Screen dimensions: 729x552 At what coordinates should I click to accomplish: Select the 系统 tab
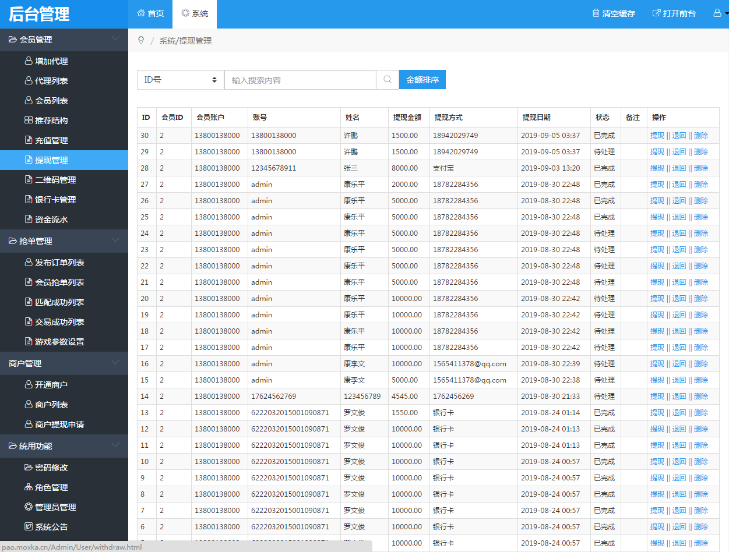tap(195, 13)
